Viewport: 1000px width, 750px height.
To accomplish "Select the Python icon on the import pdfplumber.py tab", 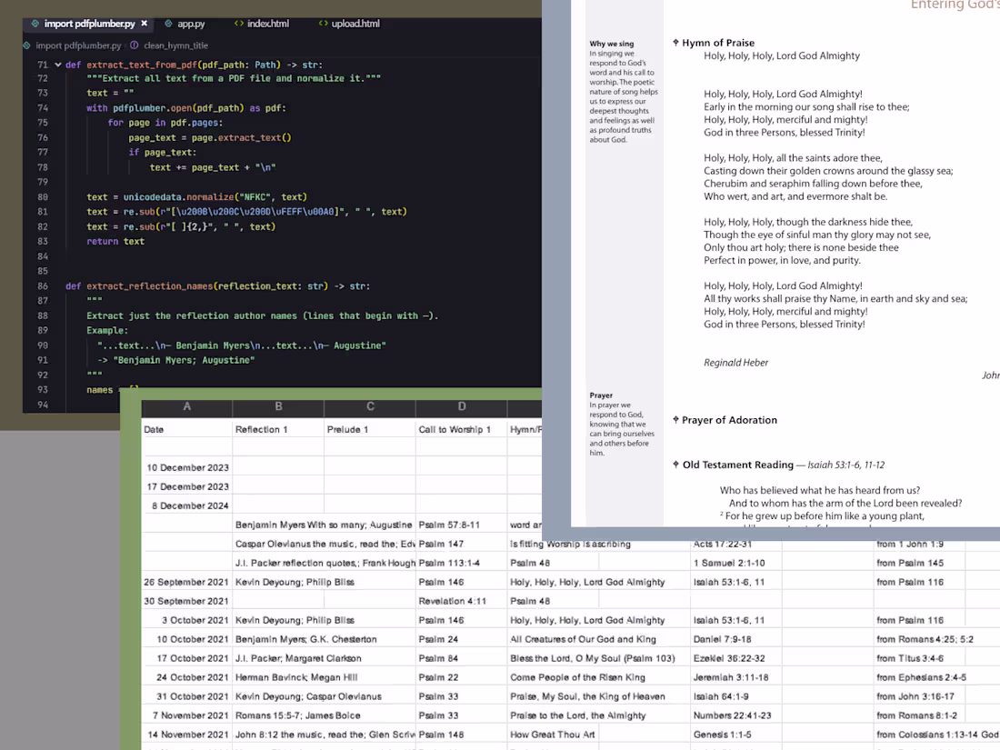I will coord(35,23).
